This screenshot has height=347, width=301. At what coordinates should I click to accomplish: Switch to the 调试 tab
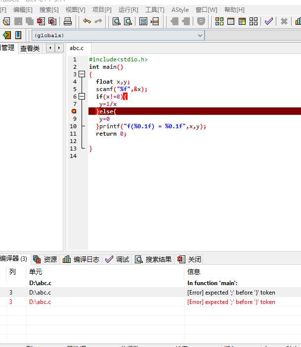(x=117, y=259)
